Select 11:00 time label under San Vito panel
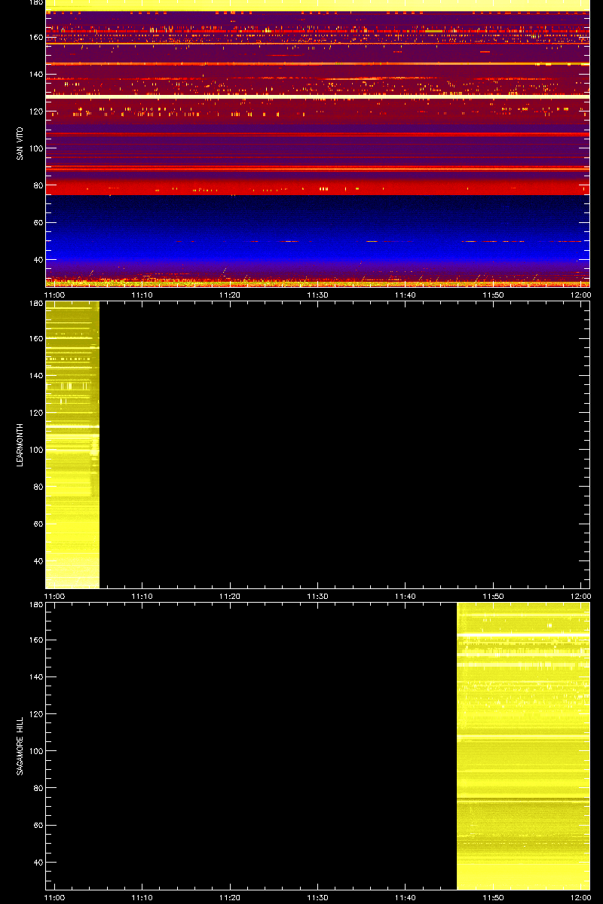The height and width of the screenshot is (904, 603). (x=54, y=295)
